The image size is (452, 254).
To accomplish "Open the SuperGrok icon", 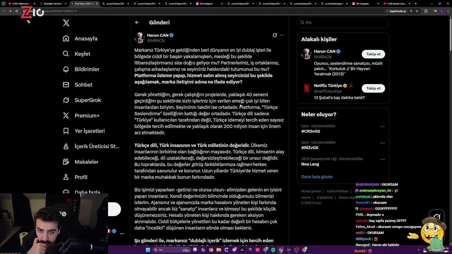I will coord(66,100).
